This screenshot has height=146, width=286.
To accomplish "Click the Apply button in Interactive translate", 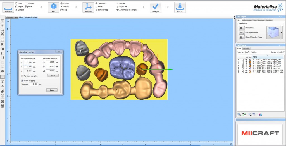I will click(x=53, y=75).
